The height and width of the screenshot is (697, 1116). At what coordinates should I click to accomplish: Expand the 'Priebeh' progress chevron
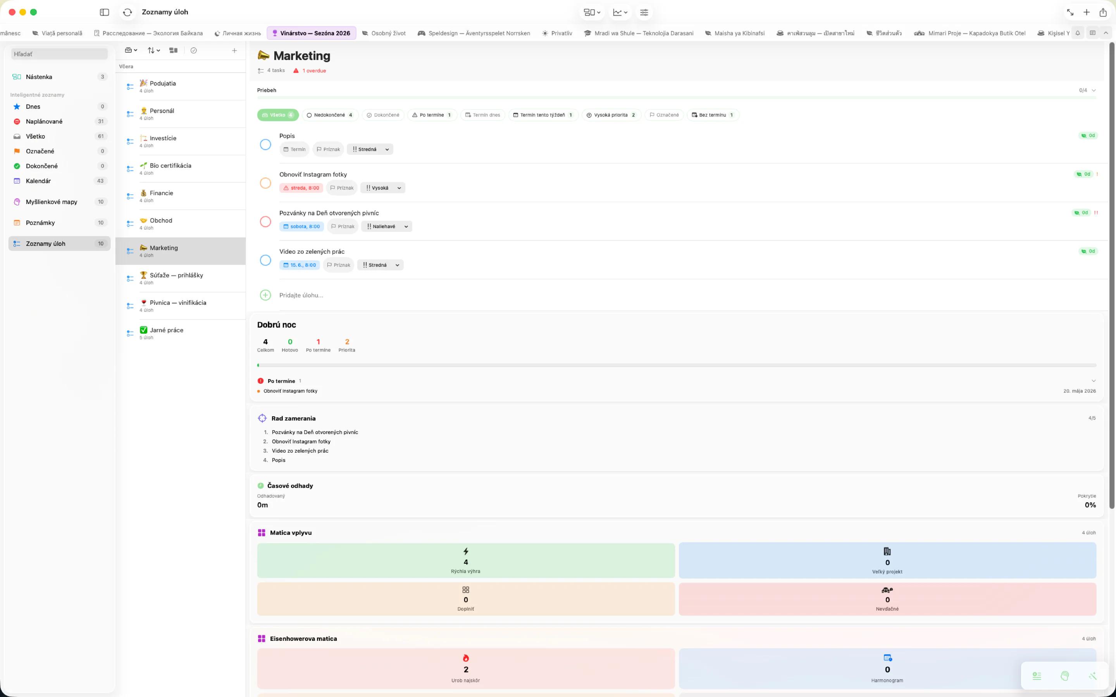coord(1094,90)
